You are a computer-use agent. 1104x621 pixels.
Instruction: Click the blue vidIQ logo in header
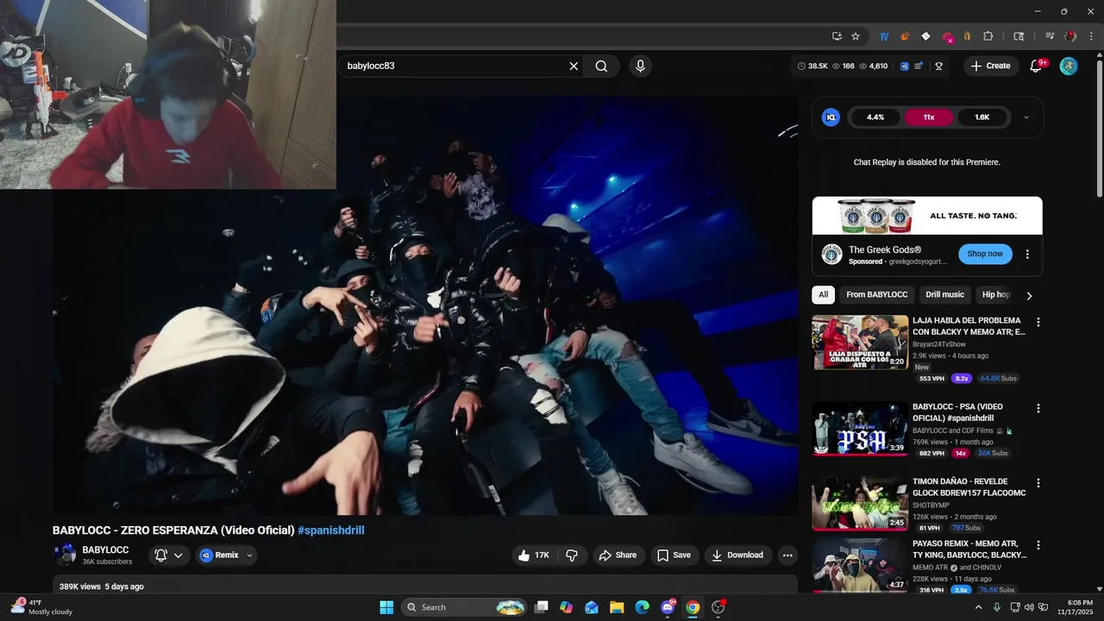click(905, 66)
